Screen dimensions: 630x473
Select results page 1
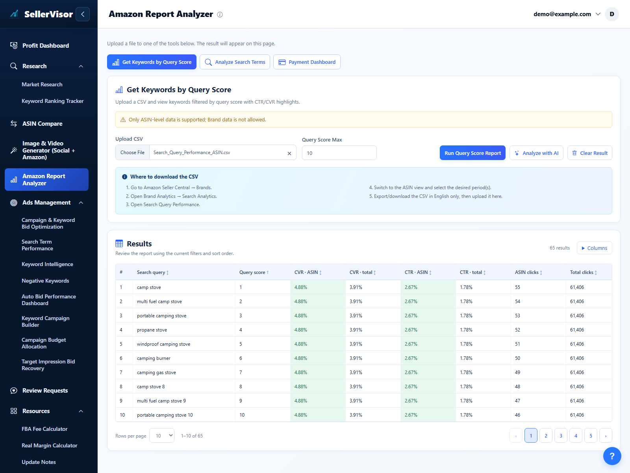click(x=531, y=436)
